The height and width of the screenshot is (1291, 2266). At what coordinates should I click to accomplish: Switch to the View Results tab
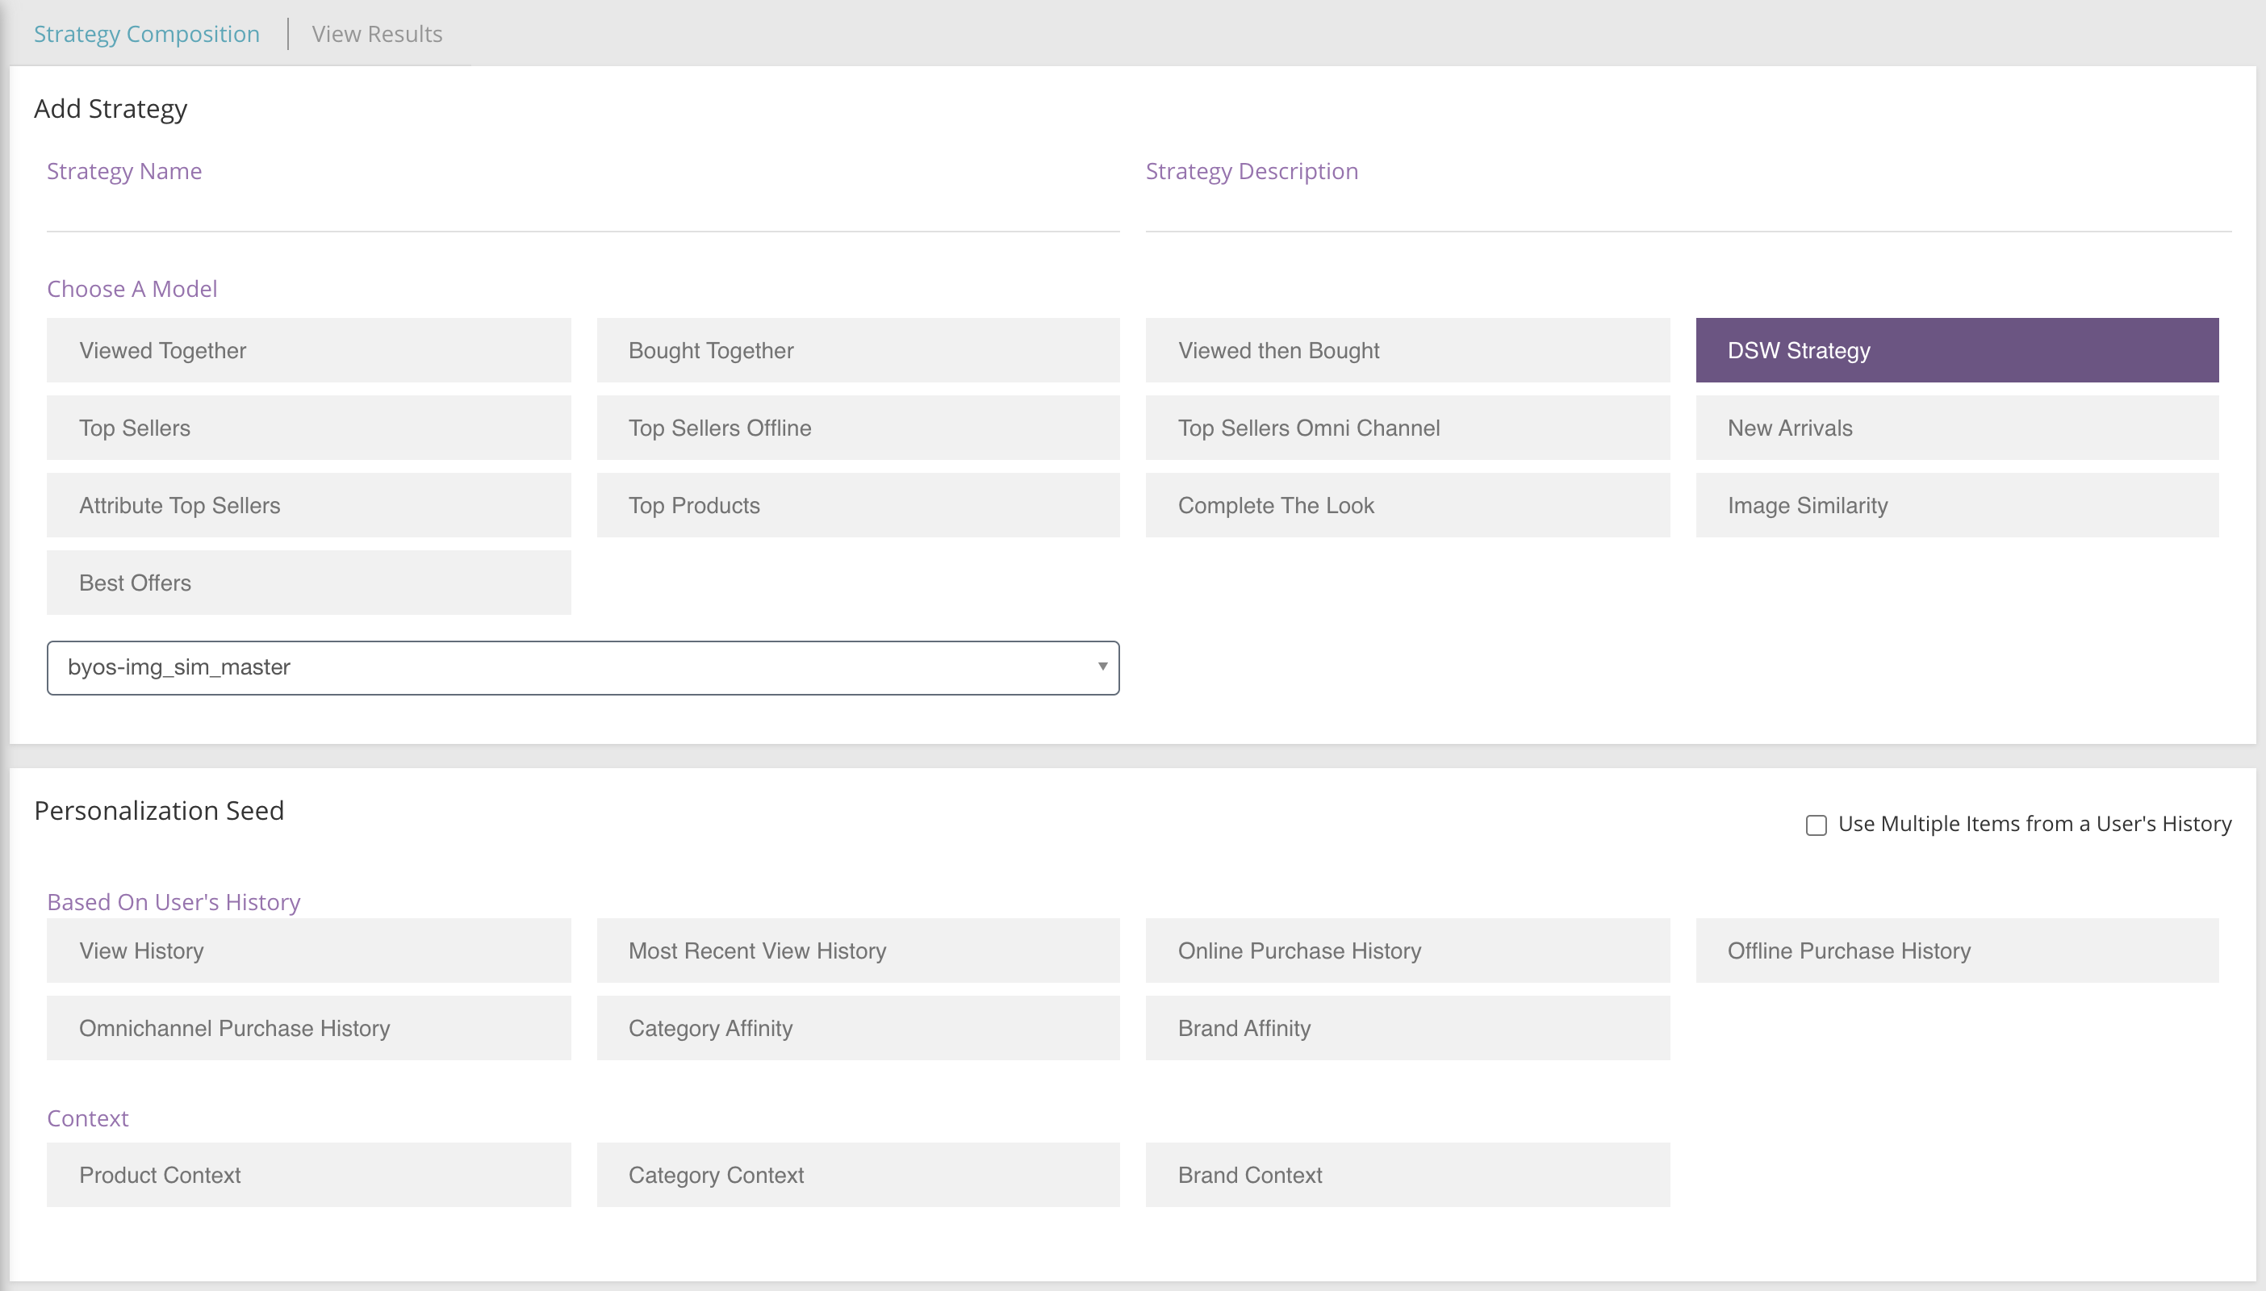coord(377,34)
